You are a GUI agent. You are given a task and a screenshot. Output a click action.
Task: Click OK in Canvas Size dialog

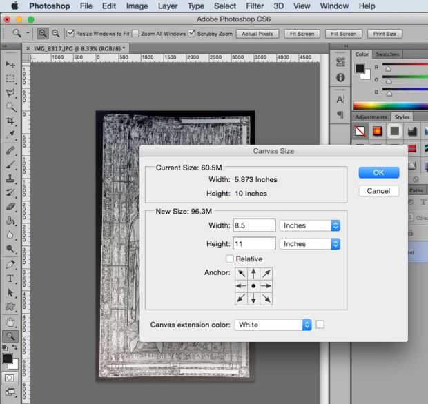378,172
